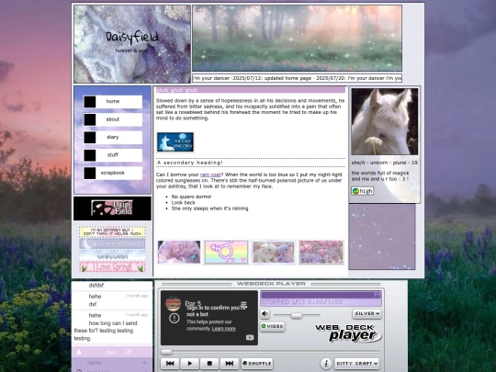Click the rainbow transgender symbol stamp
Image resolution: width=496 pixels, height=372 pixels.
click(x=226, y=252)
